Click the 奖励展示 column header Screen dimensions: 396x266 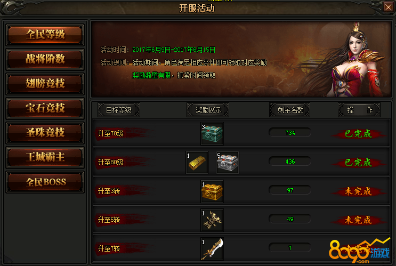(208, 110)
